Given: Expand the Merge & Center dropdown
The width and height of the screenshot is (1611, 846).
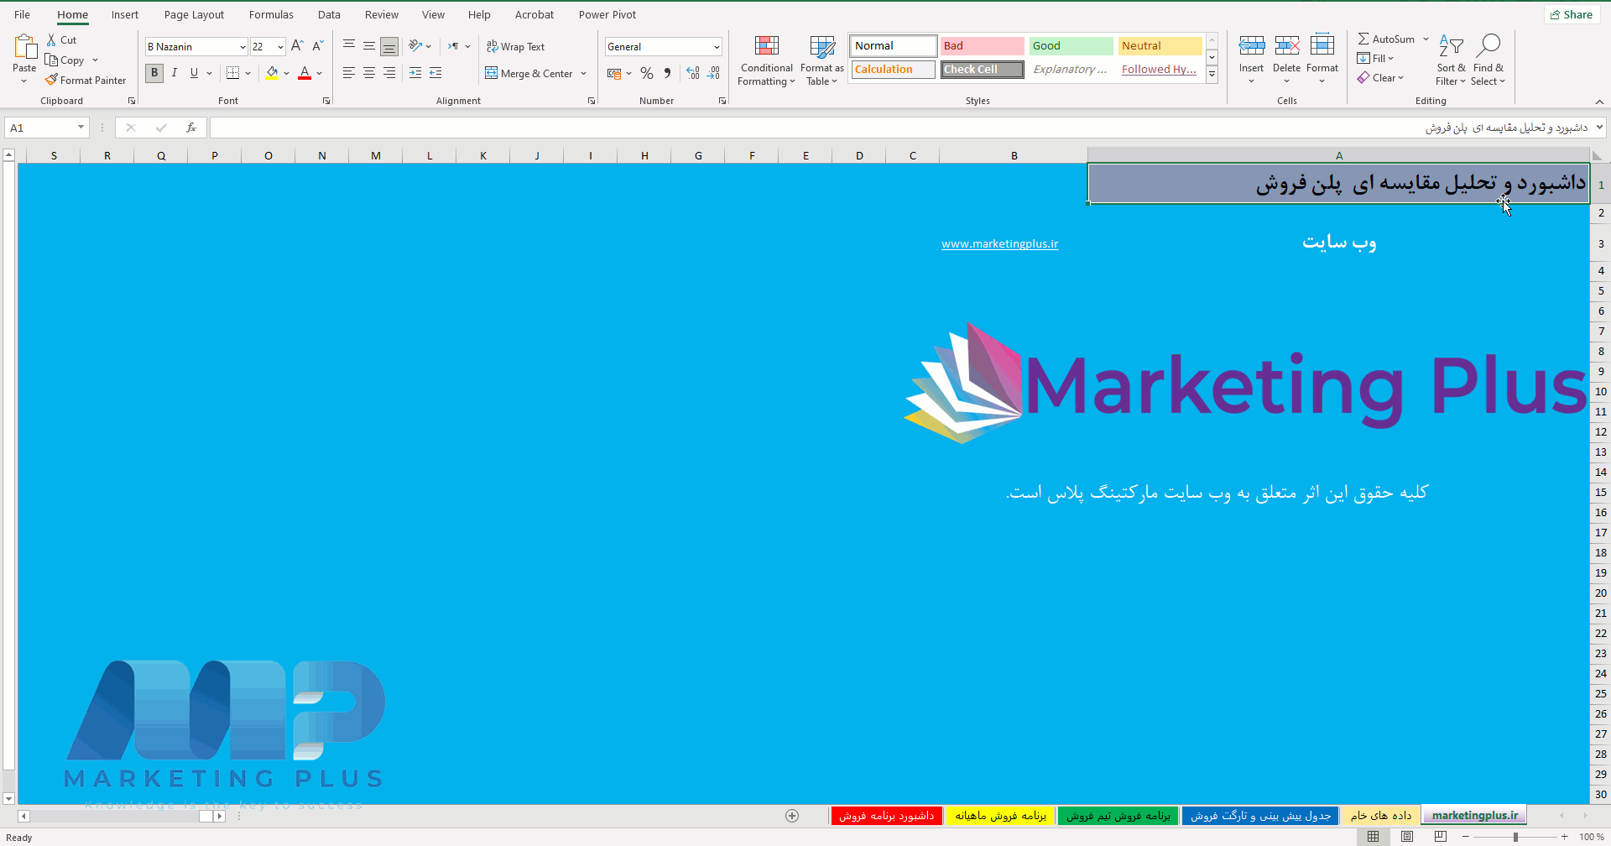Looking at the screenshot, I should [584, 73].
